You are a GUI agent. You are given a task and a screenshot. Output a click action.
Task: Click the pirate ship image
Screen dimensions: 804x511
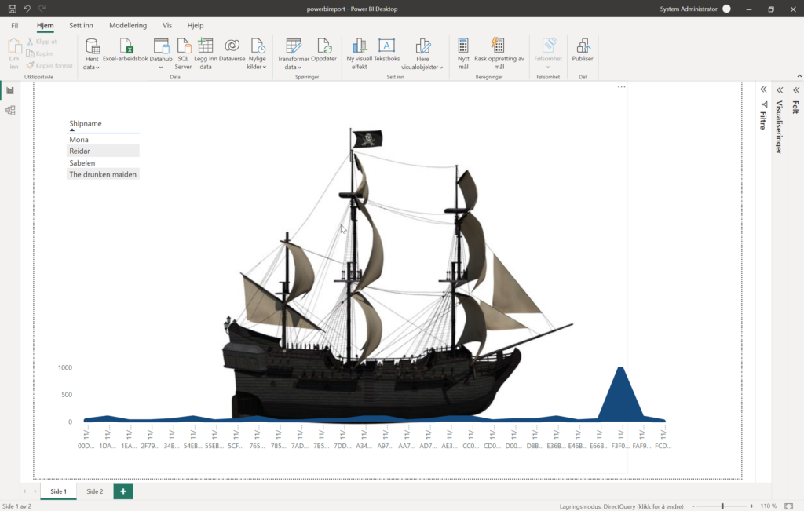click(397, 277)
